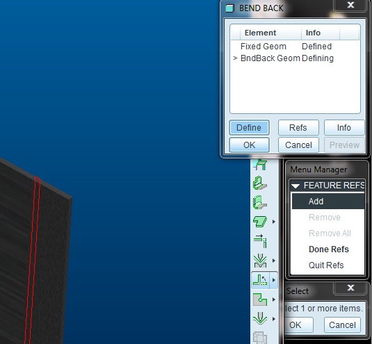The height and width of the screenshot is (344, 372).
Task: Select the Flat Wall tool icon
Action: point(260,164)
